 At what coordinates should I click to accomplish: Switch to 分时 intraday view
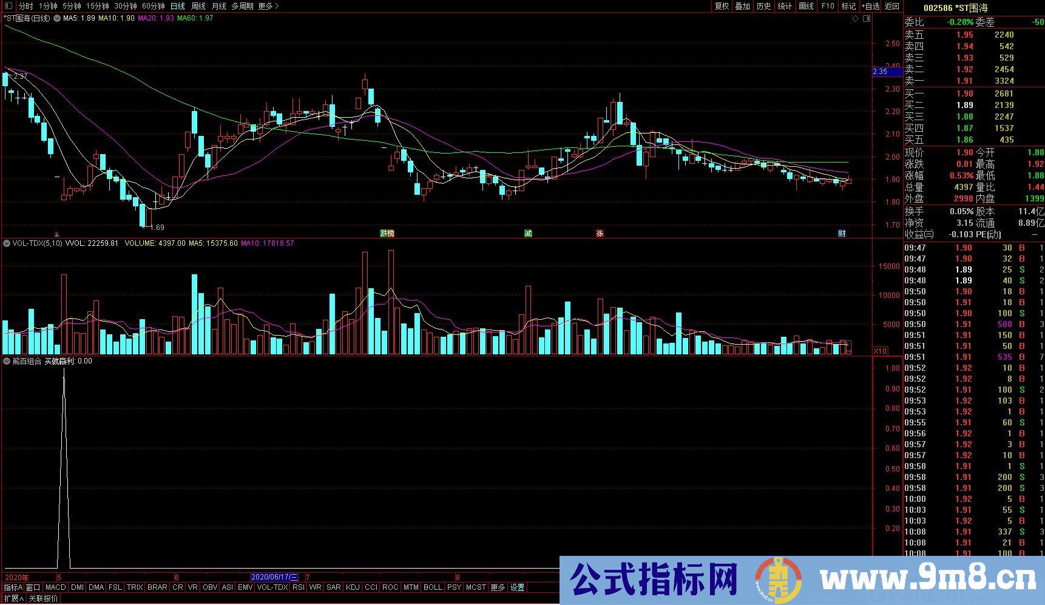tap(25, 6)
